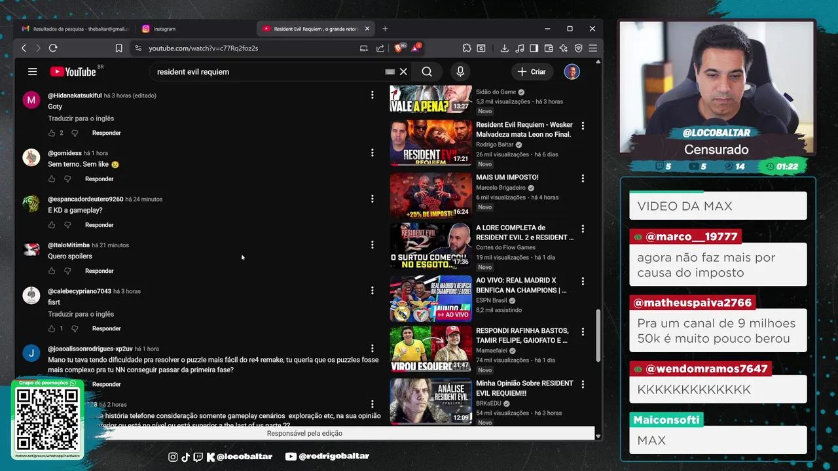The height and width of the screenshot is (471, 838).
Task: Open options menu for @calebecypriano7043 comment
Action: coord(372,290)
